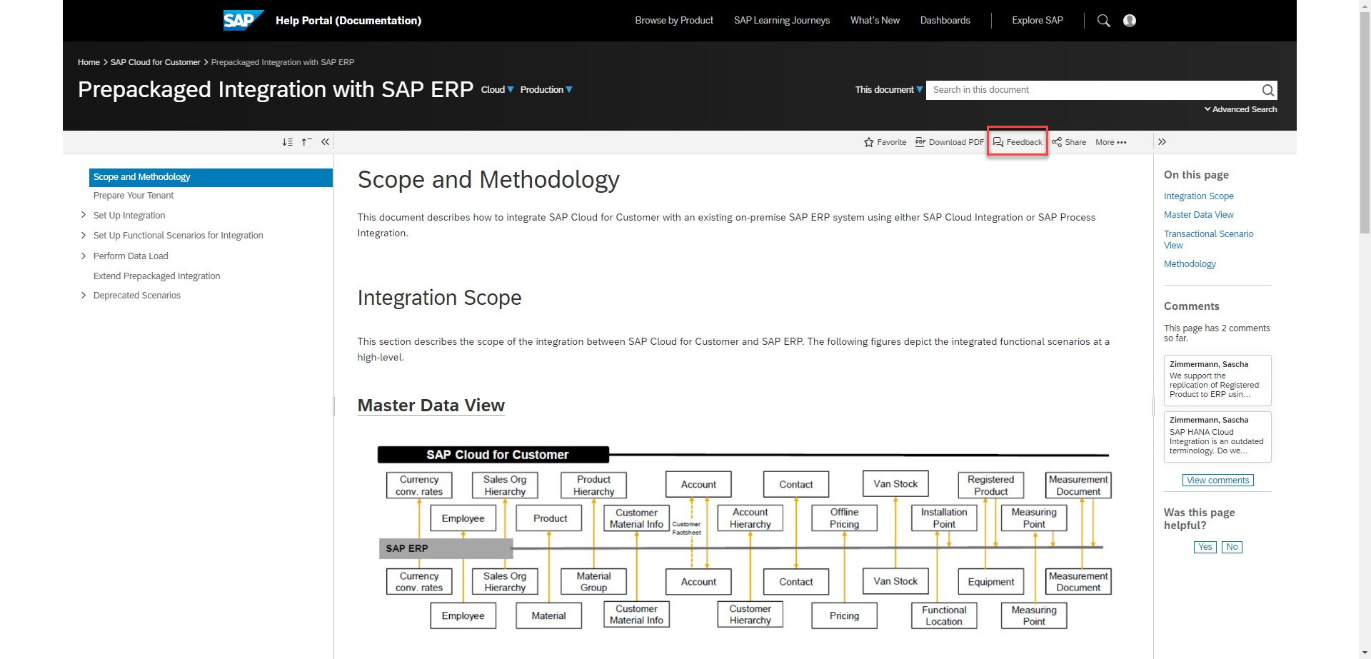Screen dimensions: 1371x659
Task: Expand Advanced Search
Action: point(1240,109)
